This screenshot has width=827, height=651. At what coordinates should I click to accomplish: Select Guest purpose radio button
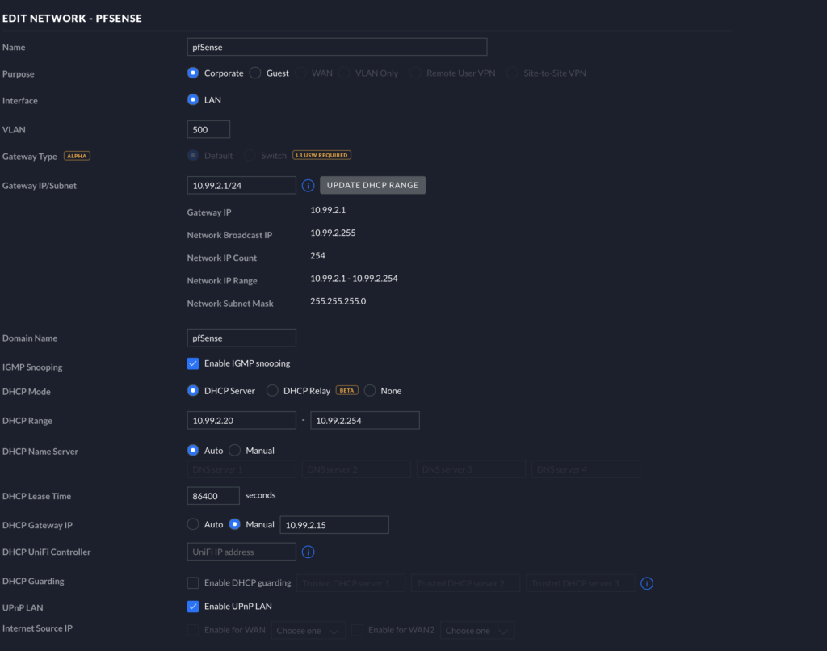[x=255, y=73]
